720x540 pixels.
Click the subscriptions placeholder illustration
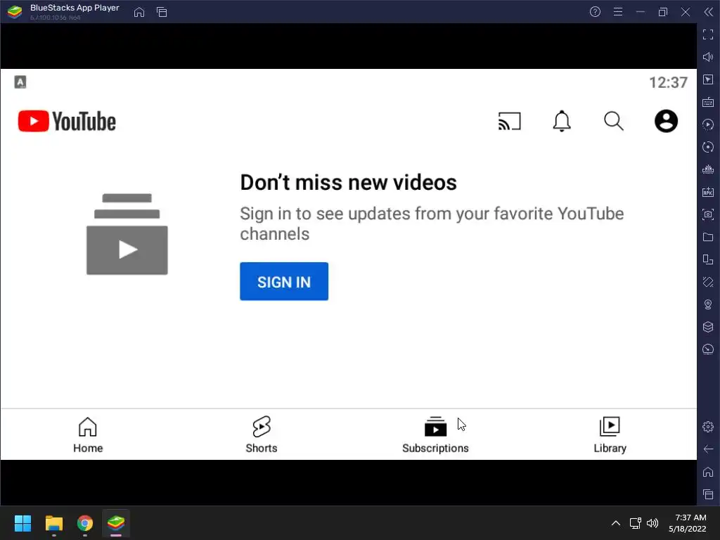(127, 234)
